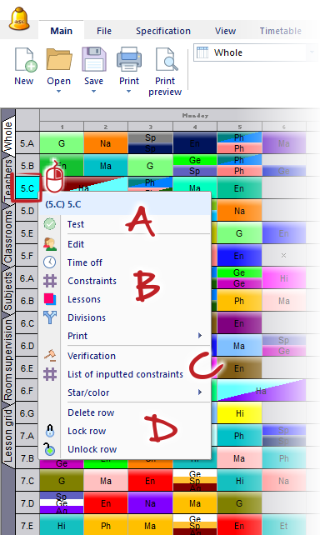
Task: Click the padlock icon for Lock row
Action: [50, 431]
